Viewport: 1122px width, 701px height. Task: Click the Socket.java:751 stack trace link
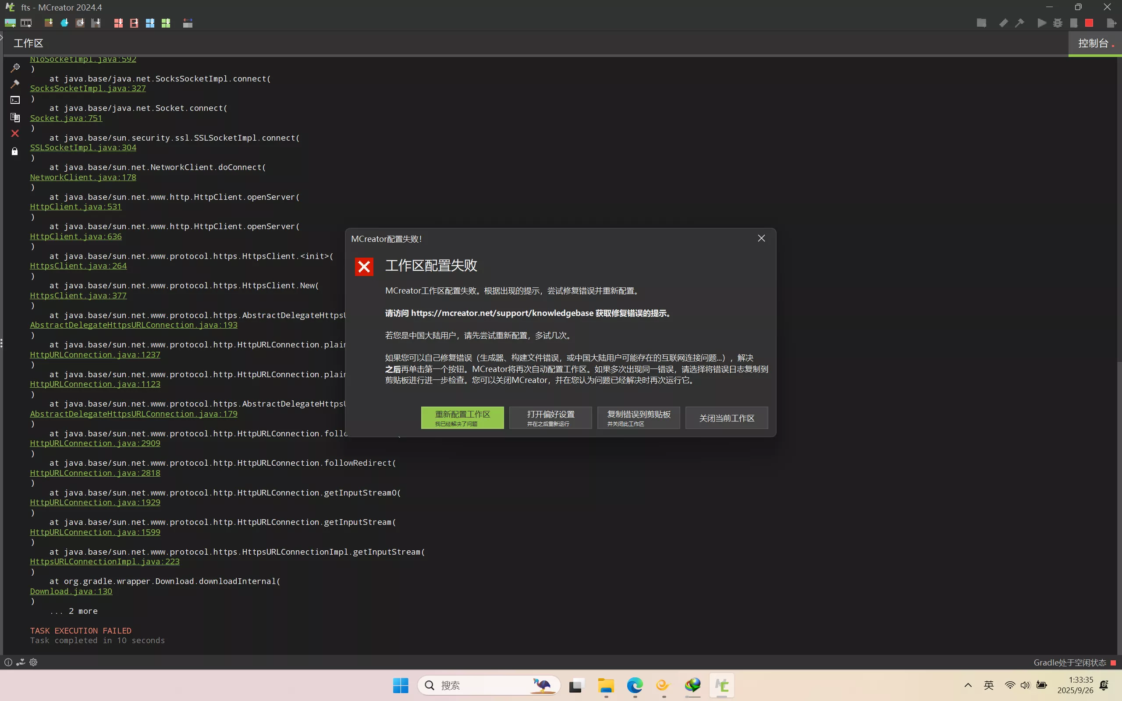[66, 118]
